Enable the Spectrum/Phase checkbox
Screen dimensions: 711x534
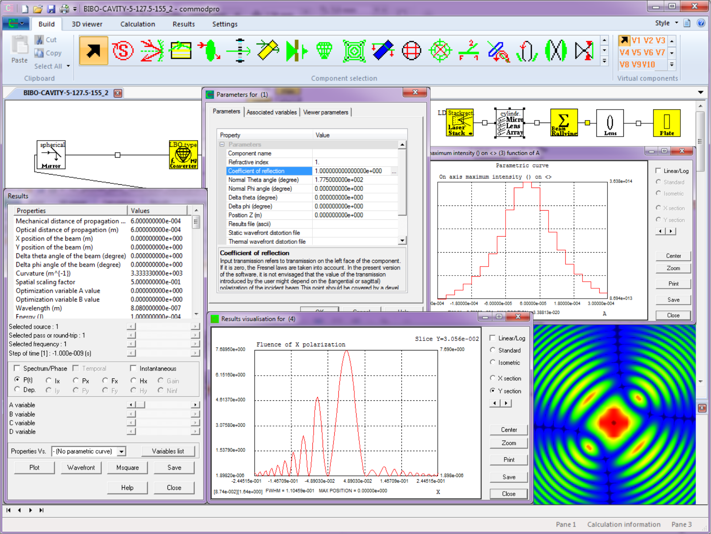coord(17,368)
